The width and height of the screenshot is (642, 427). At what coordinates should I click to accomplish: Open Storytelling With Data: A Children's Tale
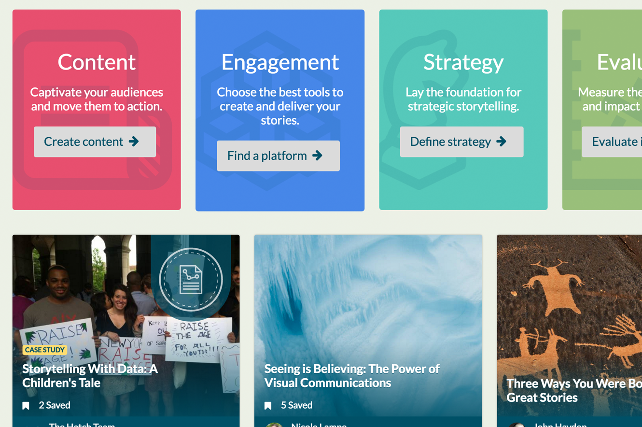[90, 376]
